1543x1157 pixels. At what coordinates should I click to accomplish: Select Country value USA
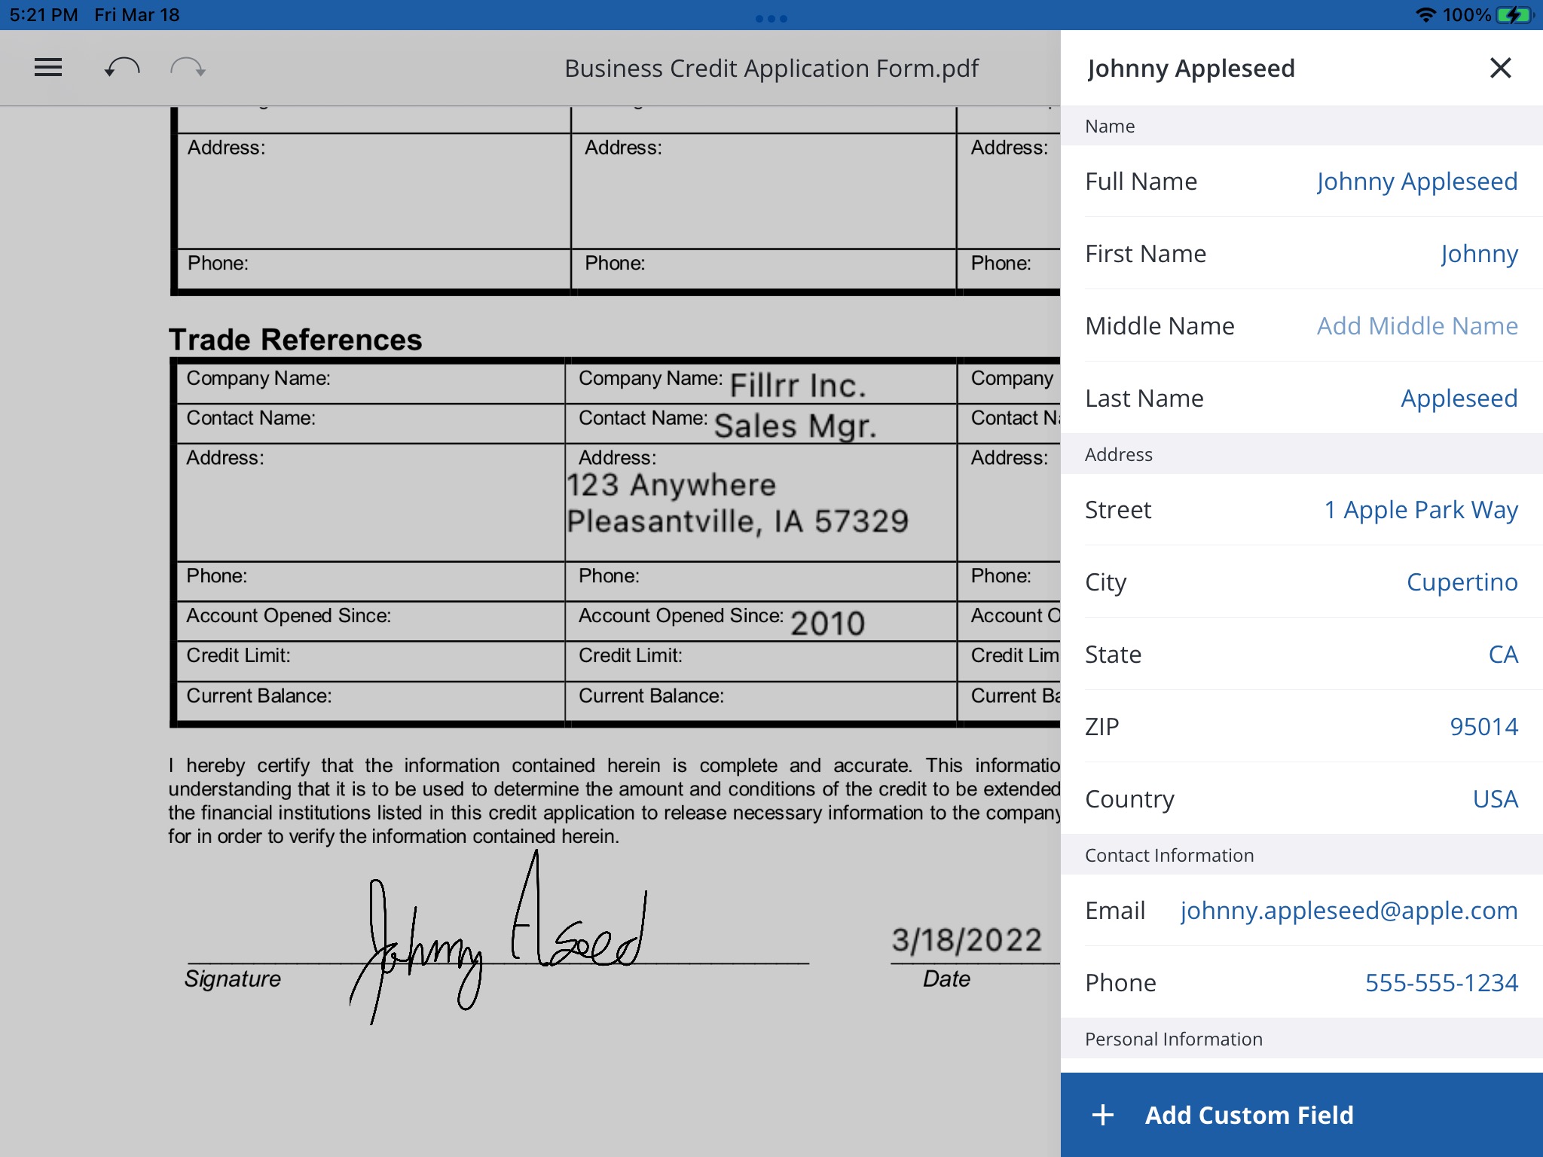1495,799
